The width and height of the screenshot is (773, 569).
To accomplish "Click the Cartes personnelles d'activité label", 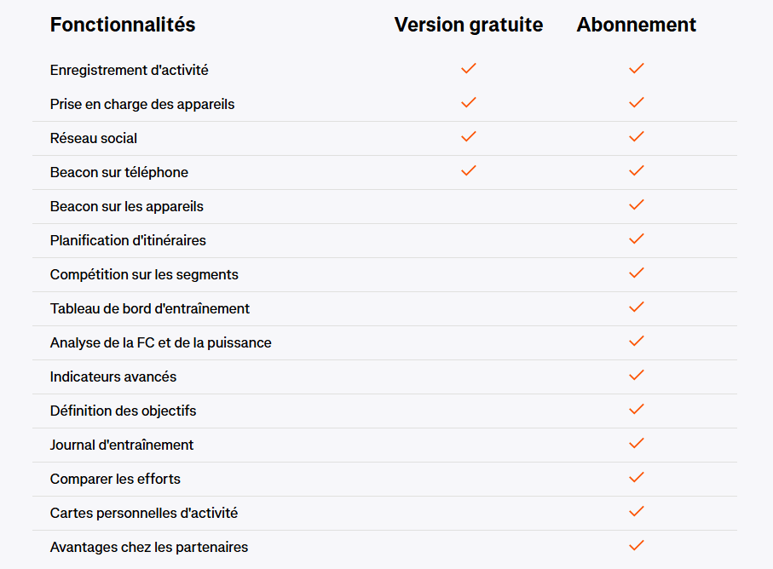I will click(144, 513).
